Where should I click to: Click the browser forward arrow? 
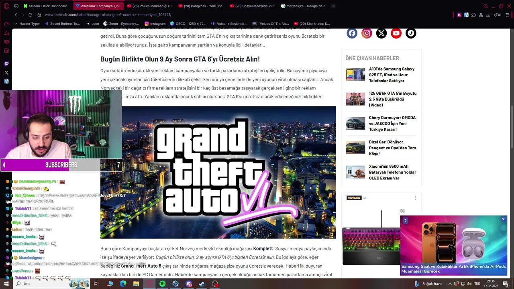coord(23,15)
